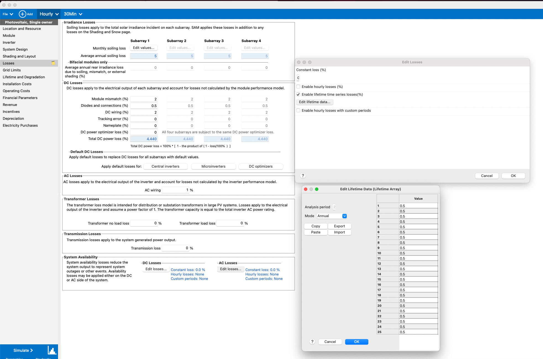Image resolution: width=543 pixels, height=359 pixels.
Task: Click the help icon in Edit Lifetime Data dialog
Action: pos(312,342)
